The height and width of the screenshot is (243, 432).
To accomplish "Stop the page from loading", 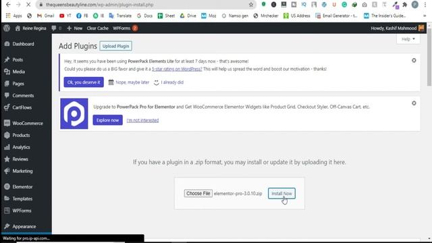I will tap(28, 5).
